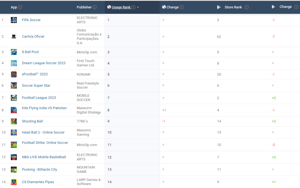Open Kite Flying India VS Pakistan link

(x=44, y=108)
